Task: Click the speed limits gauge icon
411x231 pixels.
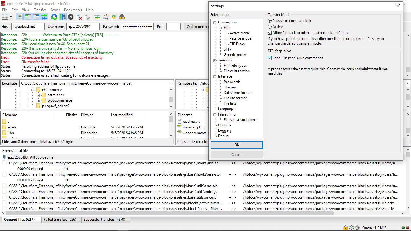Action: pyautogui.click(x=357, y=228)
